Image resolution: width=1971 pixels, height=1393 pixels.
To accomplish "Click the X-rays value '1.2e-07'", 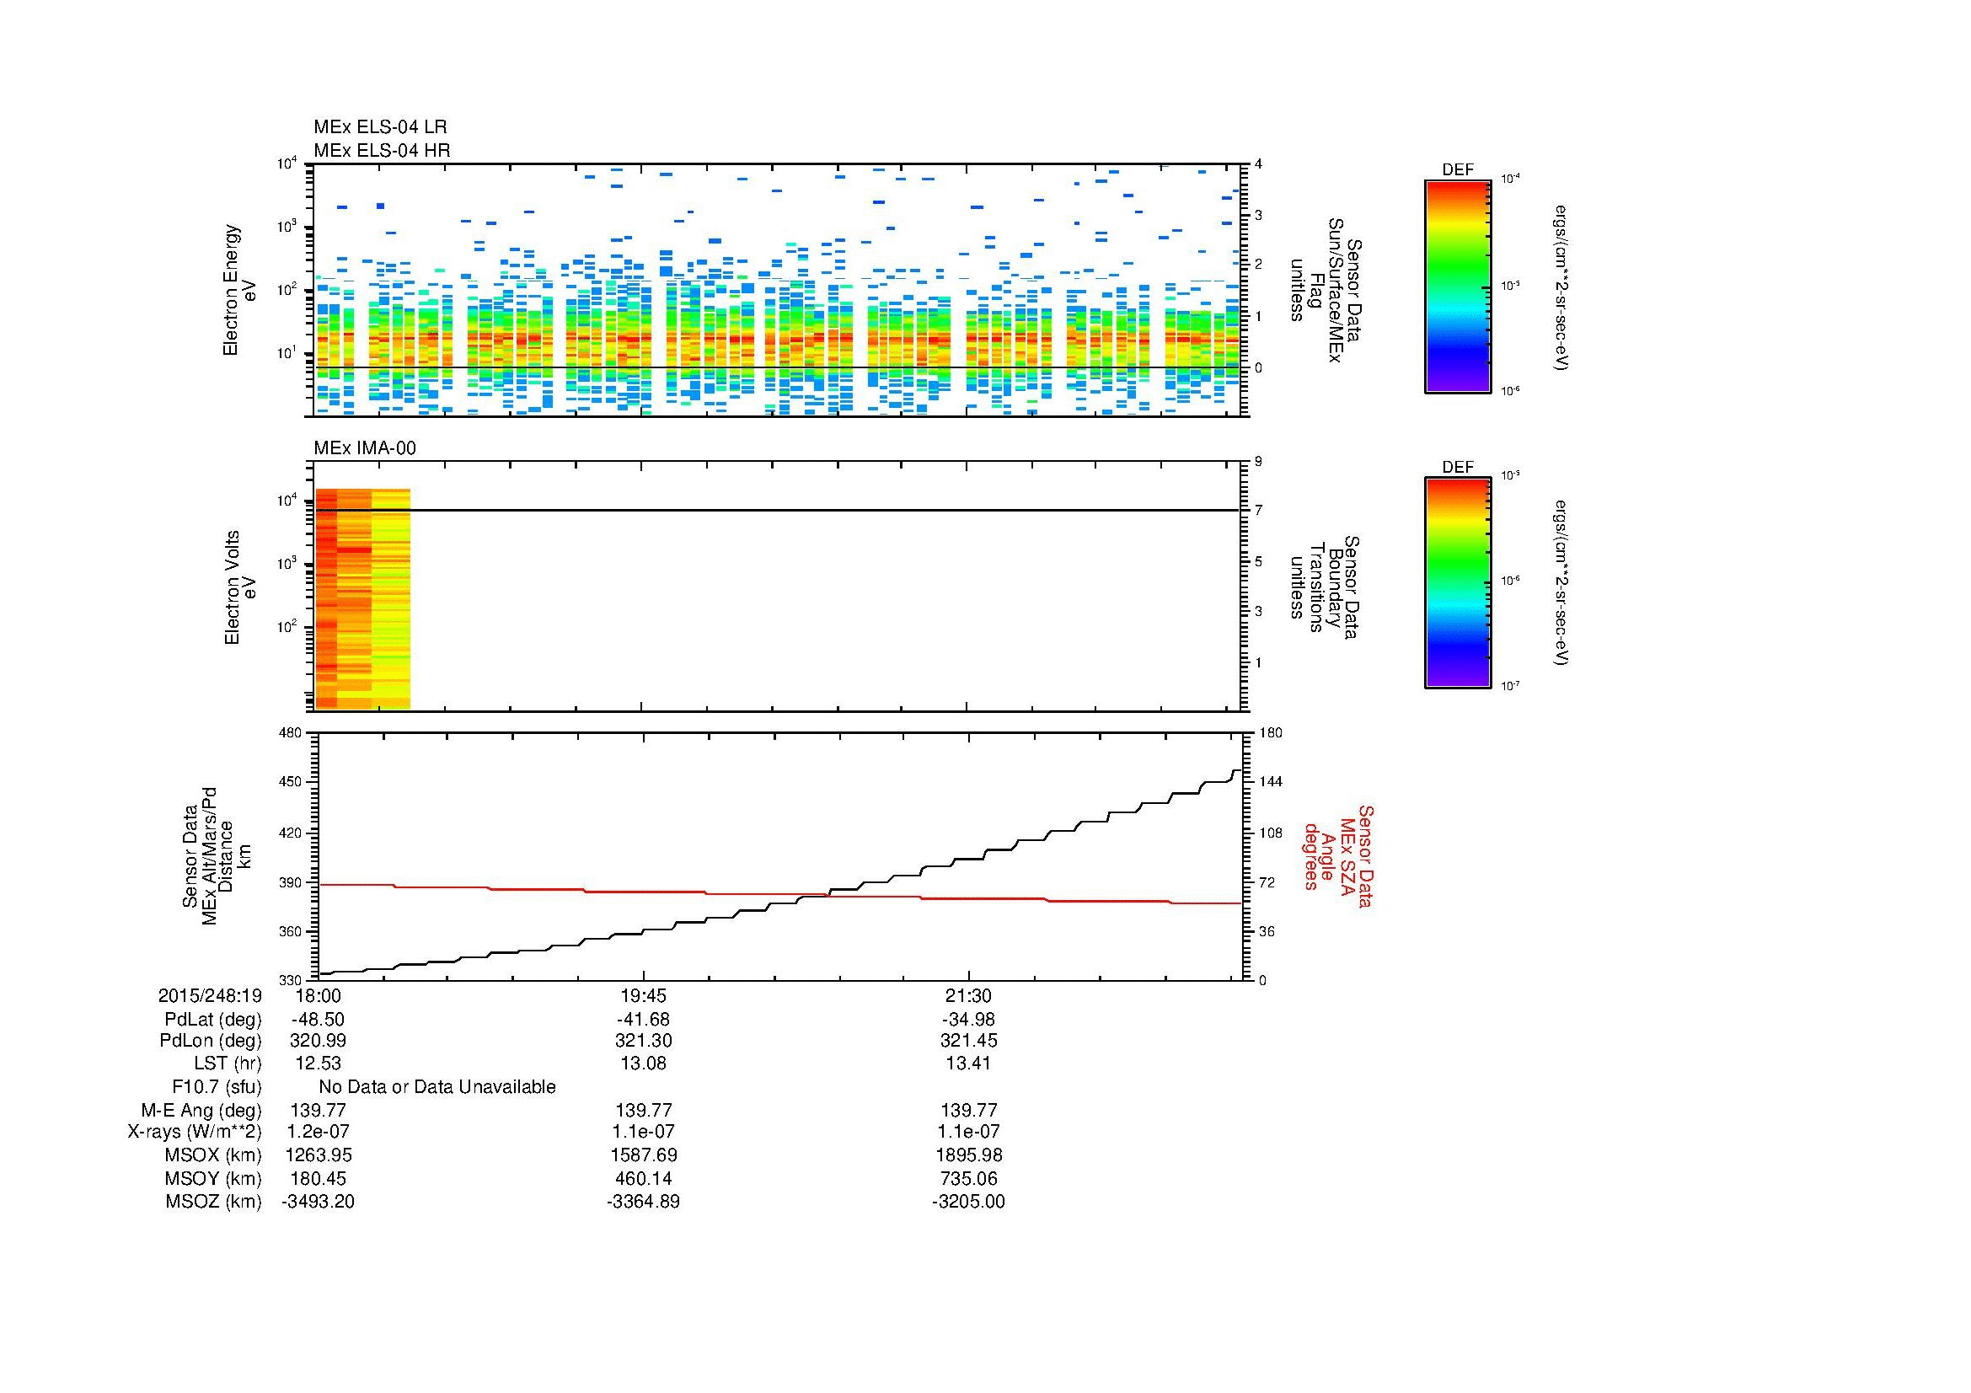I will click(x=318, y=1132).
